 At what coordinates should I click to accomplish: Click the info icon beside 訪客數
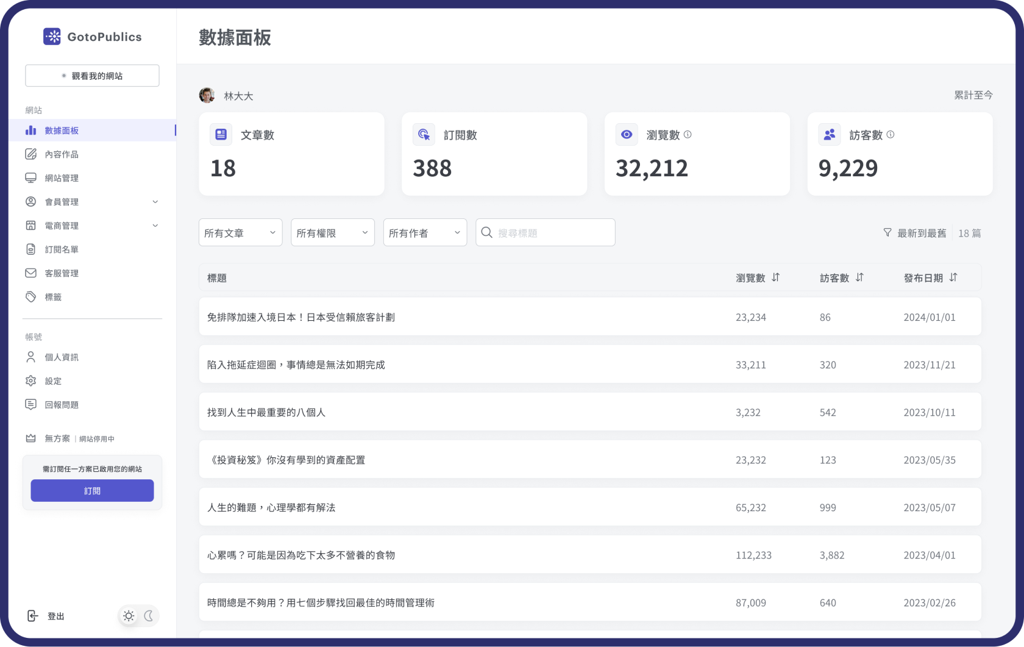coord(891,135)
